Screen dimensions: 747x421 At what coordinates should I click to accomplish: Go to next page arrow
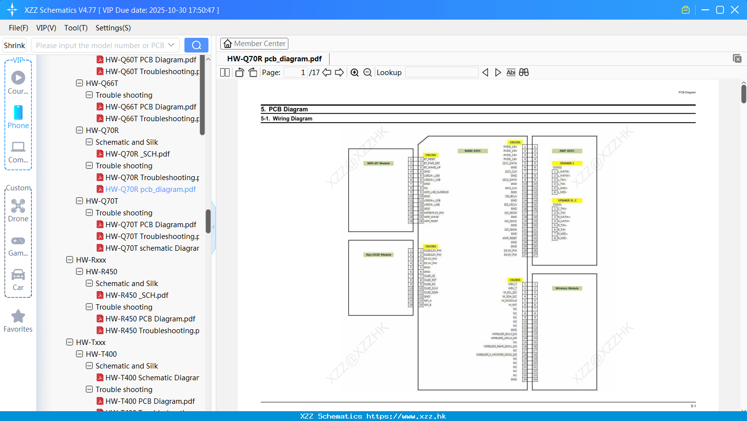(339, 73)
